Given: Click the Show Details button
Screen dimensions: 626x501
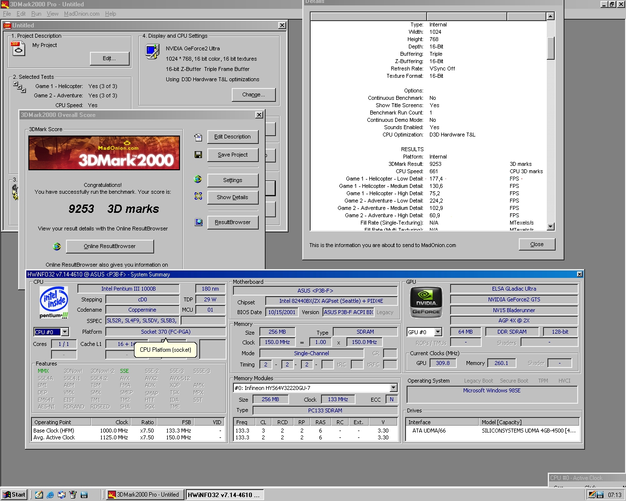Looking at the screenshot, I should click(x=232, y=197).
